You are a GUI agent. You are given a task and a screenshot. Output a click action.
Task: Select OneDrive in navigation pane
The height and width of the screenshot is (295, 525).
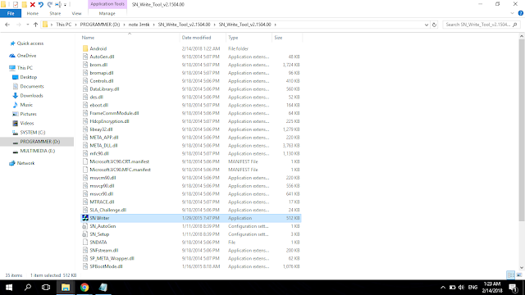[x=26, y=56]
